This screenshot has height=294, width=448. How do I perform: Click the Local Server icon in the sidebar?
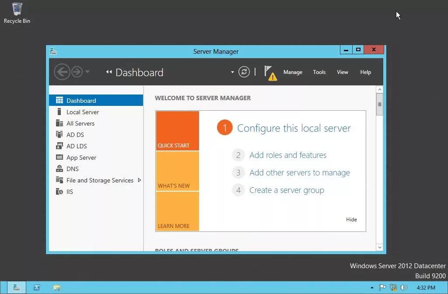pos(59,112)
